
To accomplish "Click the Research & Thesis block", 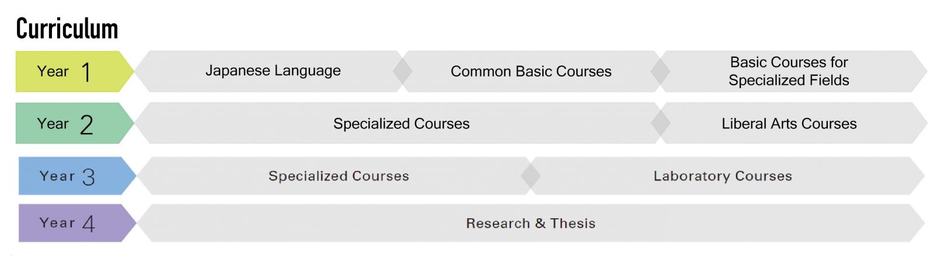I will 531,223.
